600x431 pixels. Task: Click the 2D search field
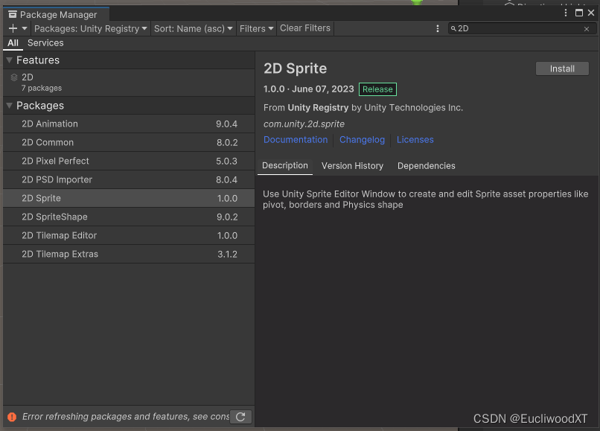pyautogui.click(x=523, y=29)
